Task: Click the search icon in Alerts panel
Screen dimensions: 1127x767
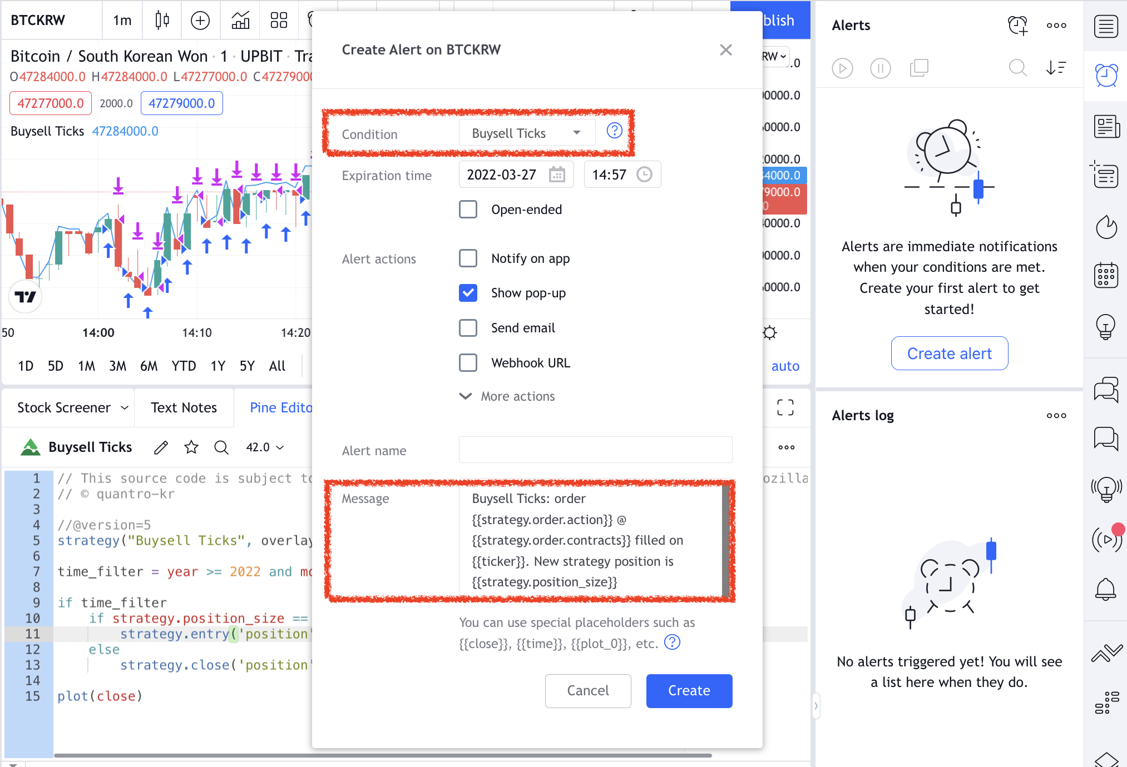Action: pyautogui.click(x=1017, y=68)
